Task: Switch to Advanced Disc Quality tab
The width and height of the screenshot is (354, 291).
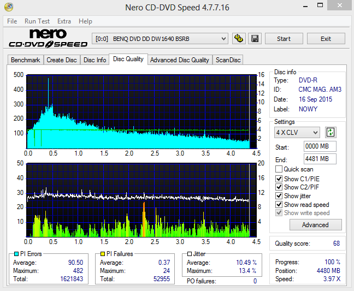Action: (x=180, y=60)
